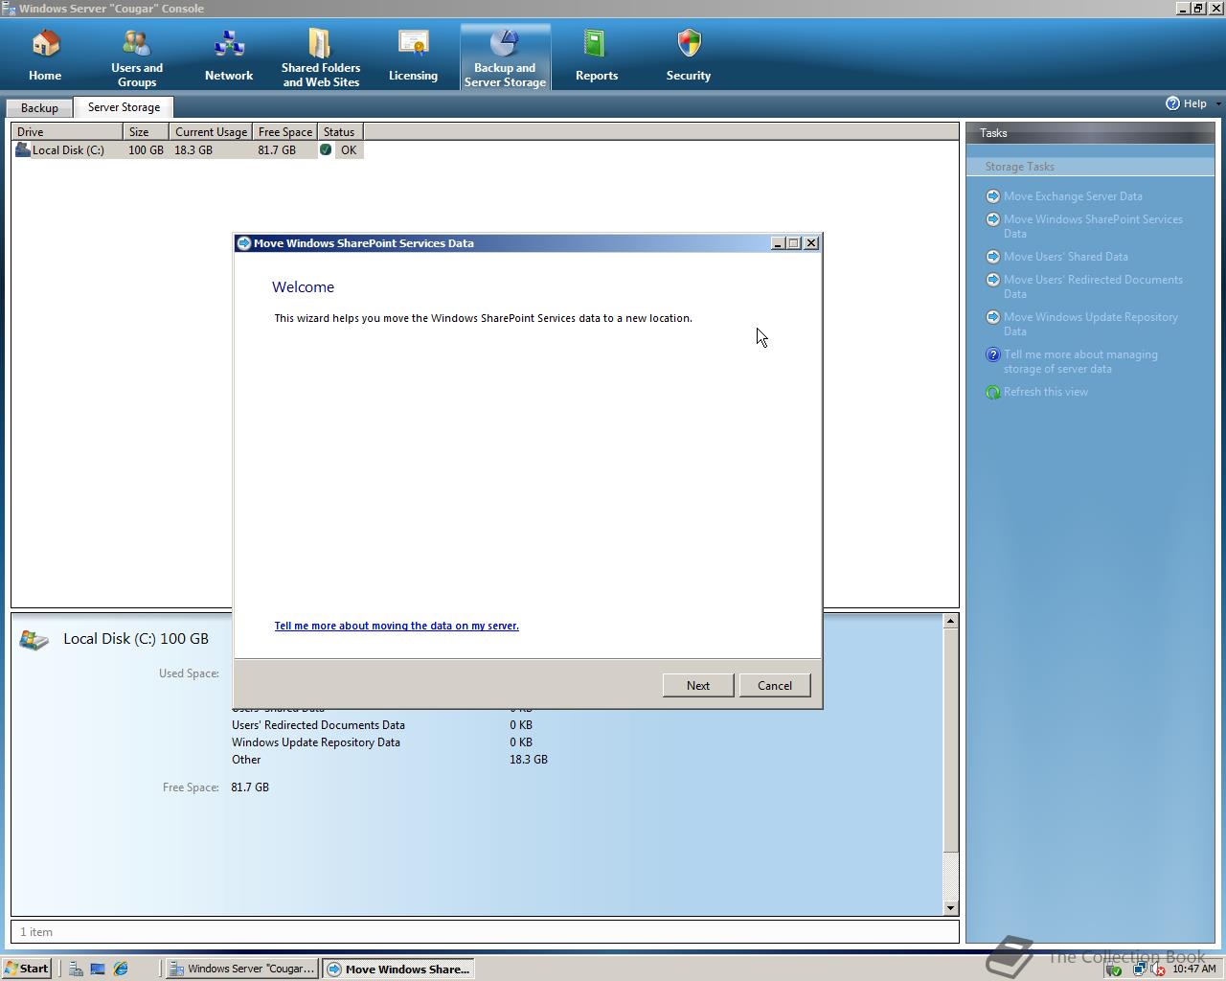
Task: Select the Local Disk (C:) row
Action: [x=188, y=150]
